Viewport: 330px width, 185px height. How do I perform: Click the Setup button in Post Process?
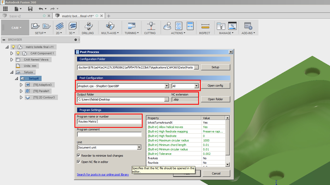(216, 67)
